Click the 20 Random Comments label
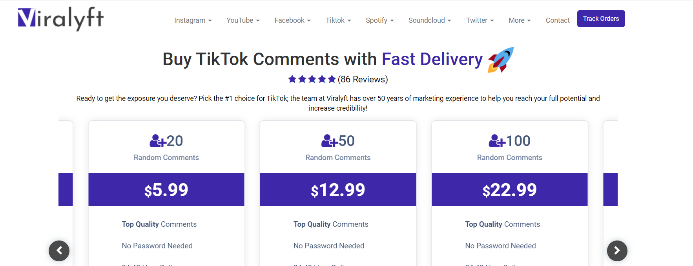 [x=166, y=157]
